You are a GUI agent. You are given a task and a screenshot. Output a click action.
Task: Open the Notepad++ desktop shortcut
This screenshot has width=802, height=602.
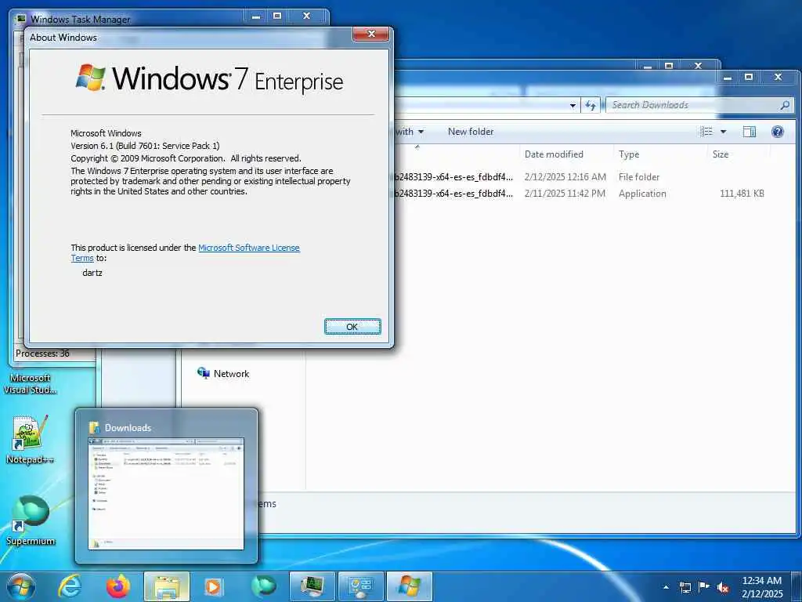[30, 439]
